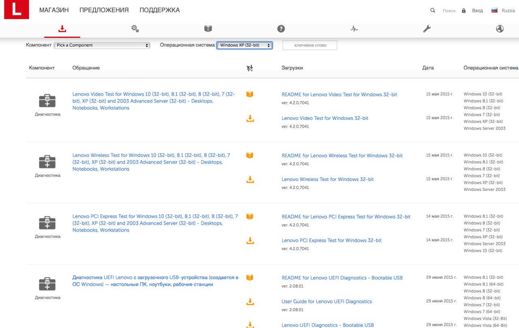Open the pulse diagnostics tab icon
Screen dimensions: 519x328
[354, 29]
